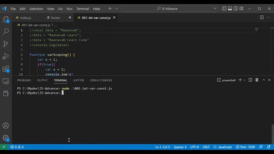Click the feedback icon in status bar
274x154 pixels.
click(261, 147)
